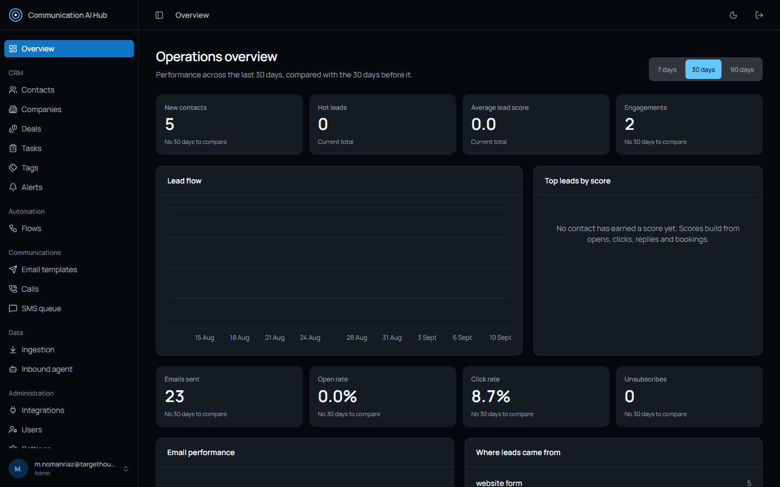Open the Overview menu item

click(x=69, y=49)
